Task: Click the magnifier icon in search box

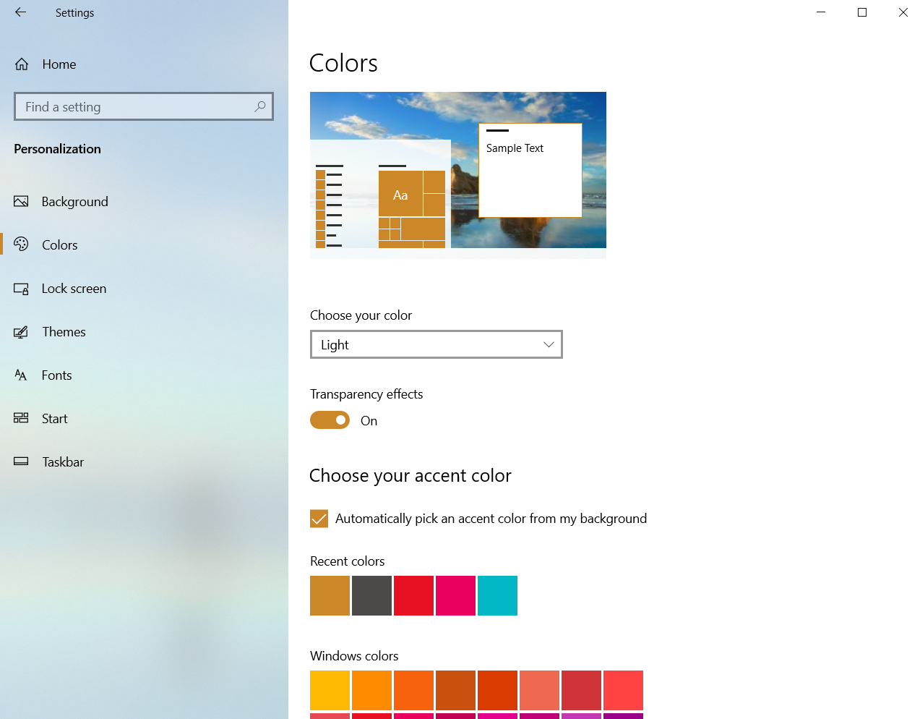Action: tap(260, 106)
